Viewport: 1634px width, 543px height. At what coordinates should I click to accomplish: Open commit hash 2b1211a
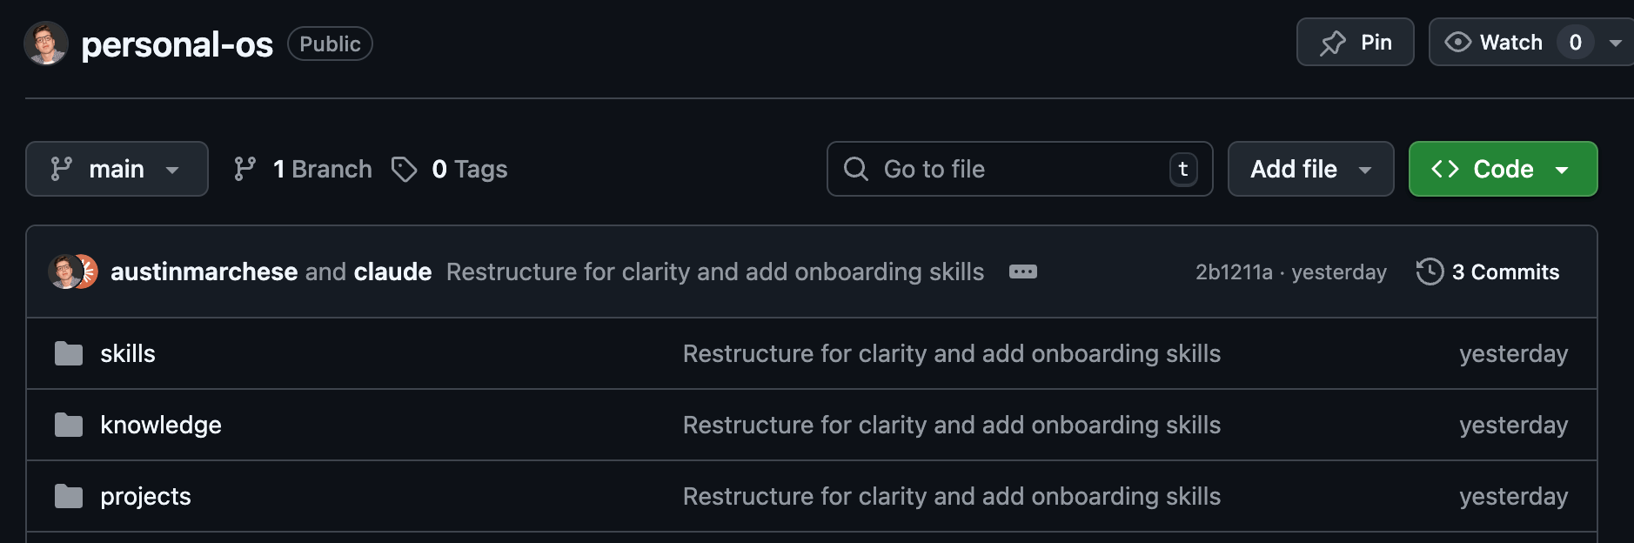pos(1233,272)
